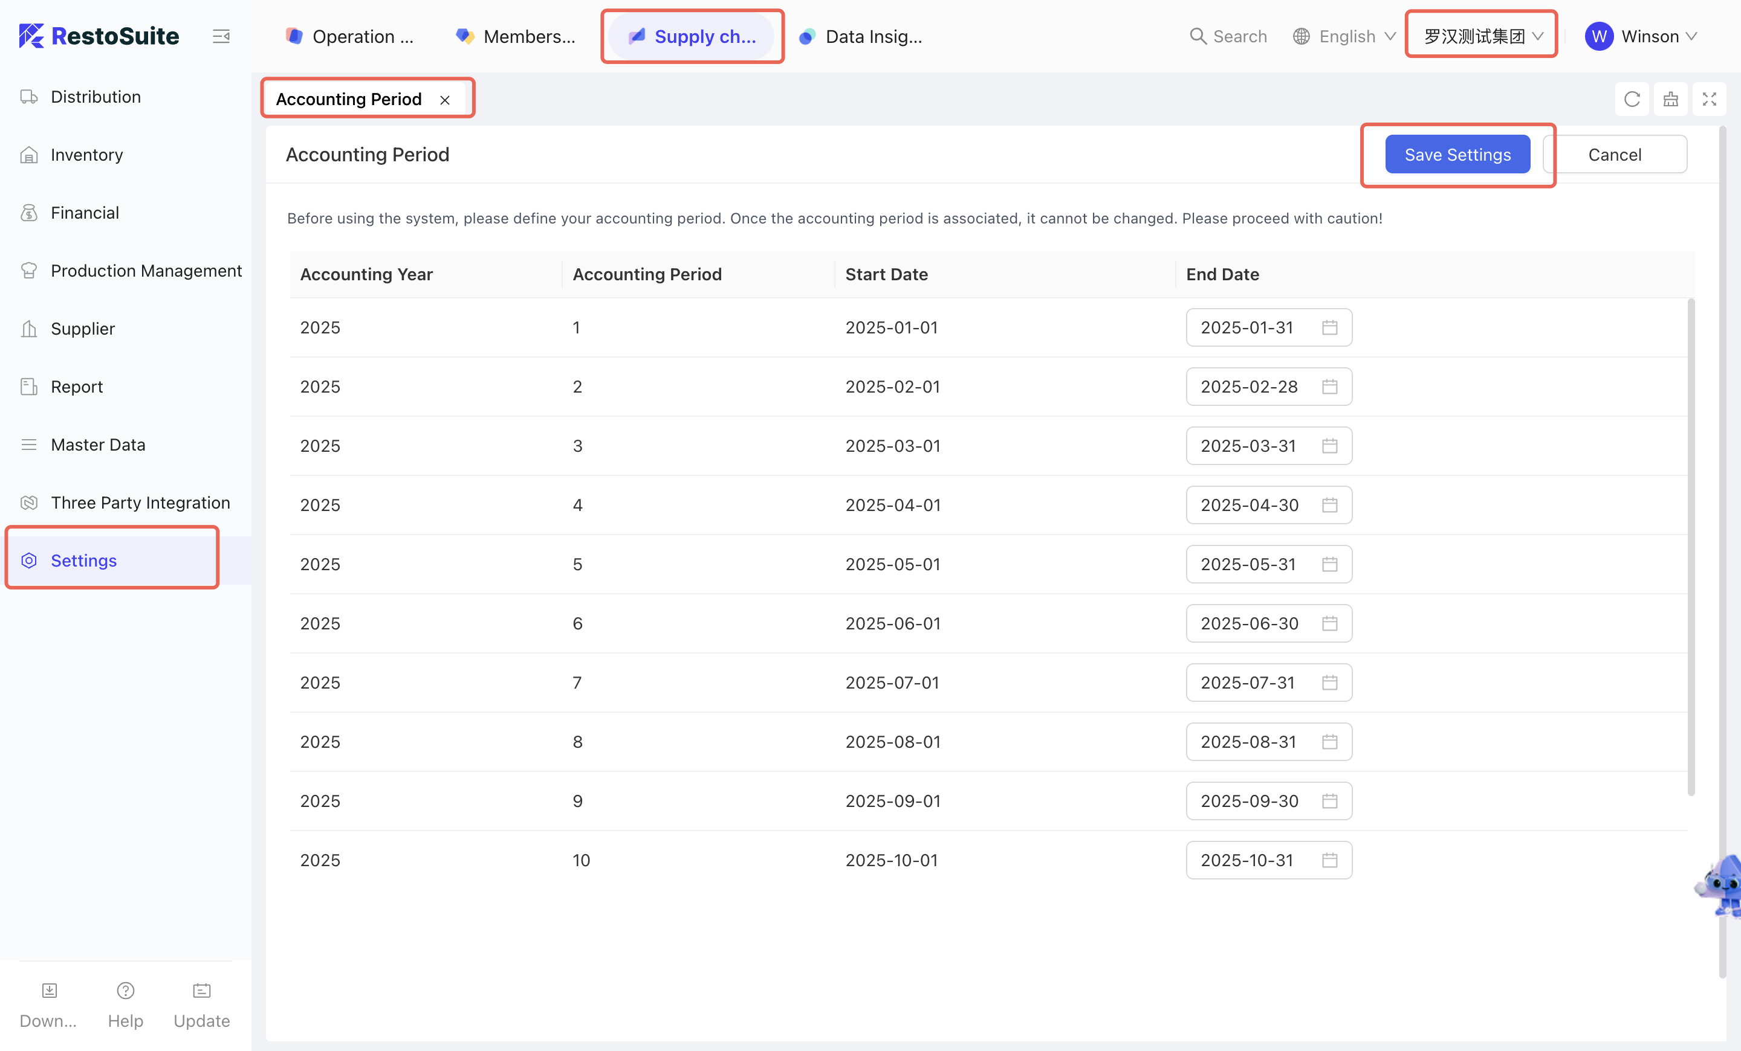Click the Save Settings button

tap(1457, 155)
